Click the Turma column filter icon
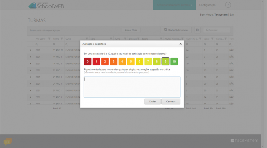Viewport: 267px width, 148px height. pyautogui.click(x=62, y=39)
